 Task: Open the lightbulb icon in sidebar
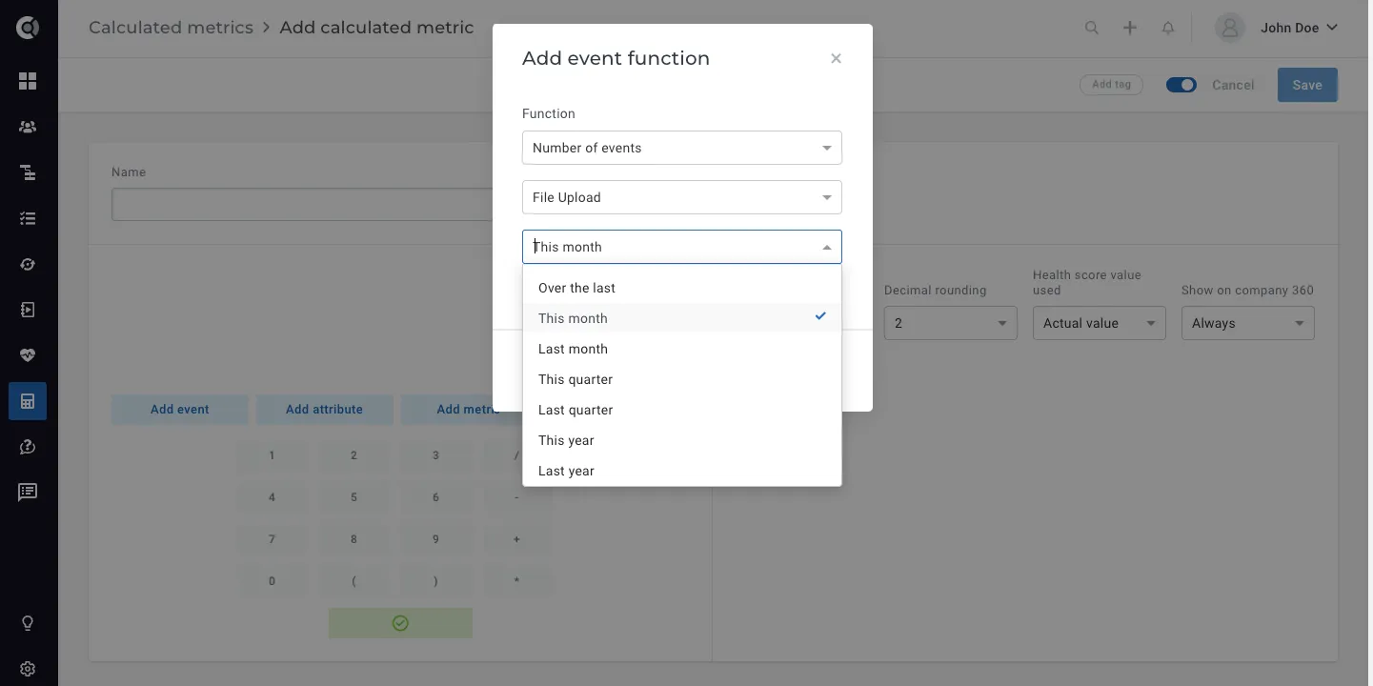tap(28, 623)
